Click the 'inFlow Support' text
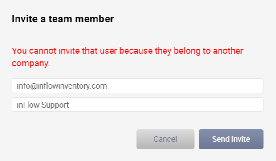 coord(43,105)
